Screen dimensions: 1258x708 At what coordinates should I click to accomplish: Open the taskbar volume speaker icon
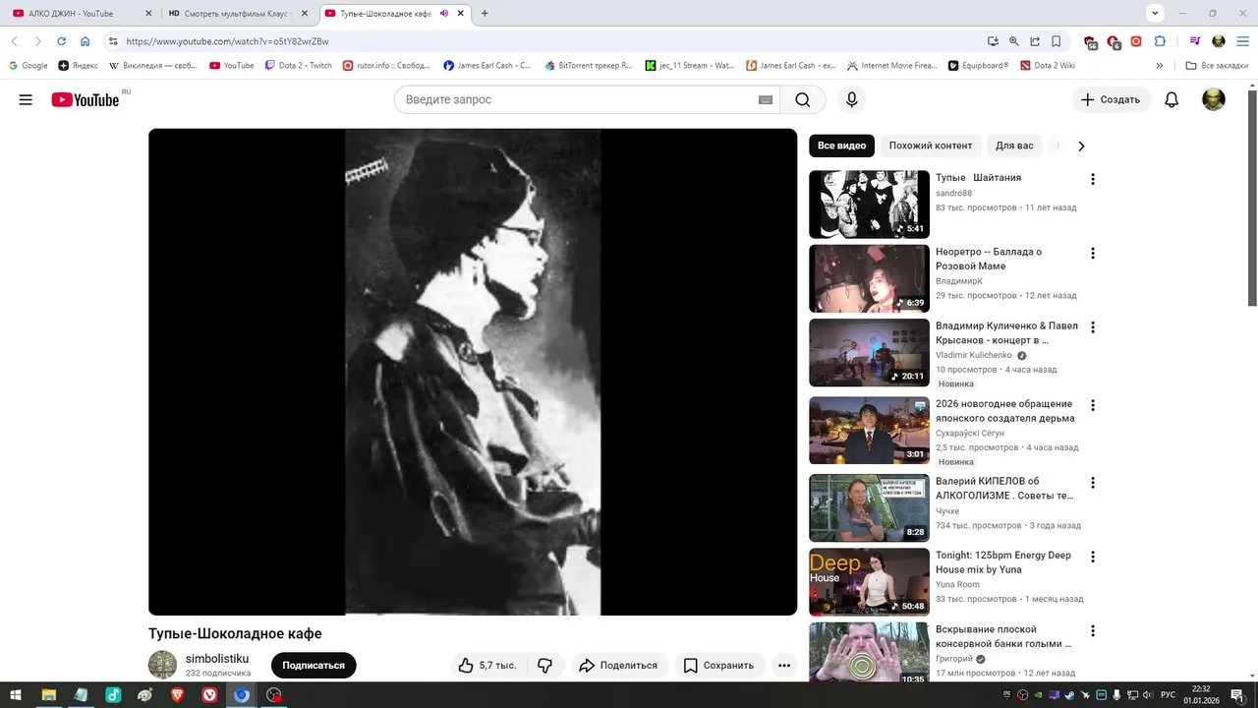(1147, 695)
